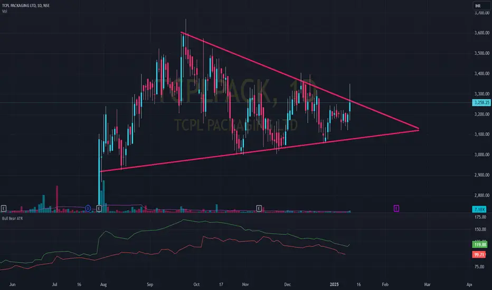This screenshot has width=492, height=290.
Task: Click the Feb label on time axis
Action: (x=385, y=285)
